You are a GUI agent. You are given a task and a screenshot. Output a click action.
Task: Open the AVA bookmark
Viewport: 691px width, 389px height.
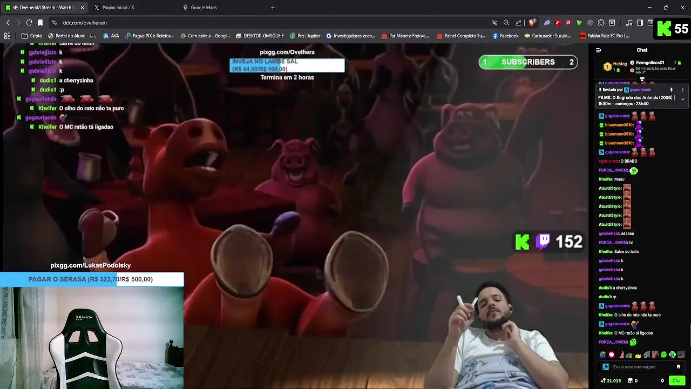tap(110, 36)
